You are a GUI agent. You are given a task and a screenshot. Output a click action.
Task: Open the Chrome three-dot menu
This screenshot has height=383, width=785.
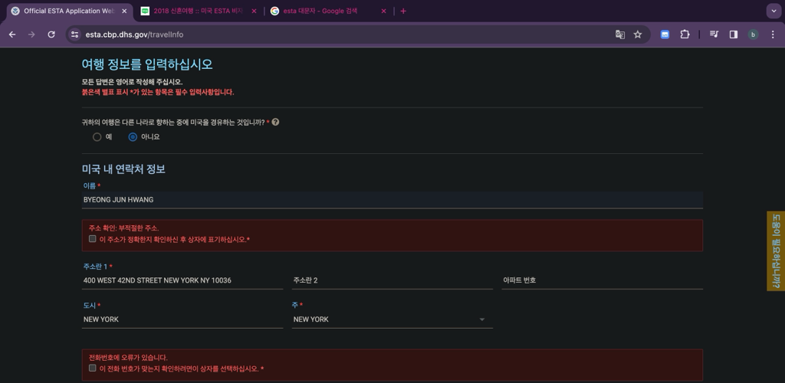click(773, 34)
